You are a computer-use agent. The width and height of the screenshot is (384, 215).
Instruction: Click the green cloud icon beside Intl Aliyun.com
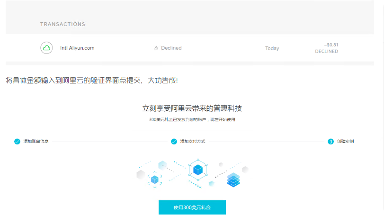[x=46, y=48]
